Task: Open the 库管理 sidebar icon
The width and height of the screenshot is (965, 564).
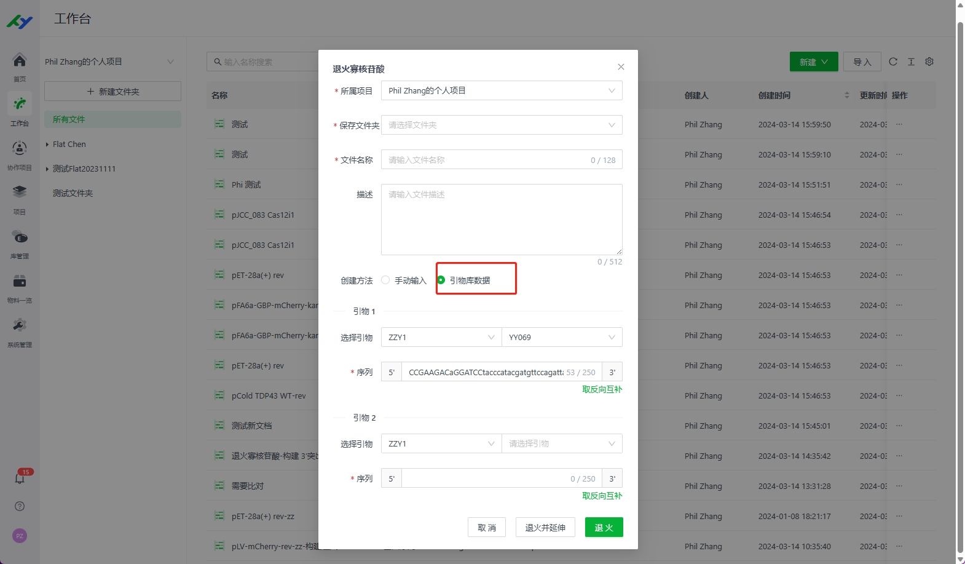Action: pos(20,238)
